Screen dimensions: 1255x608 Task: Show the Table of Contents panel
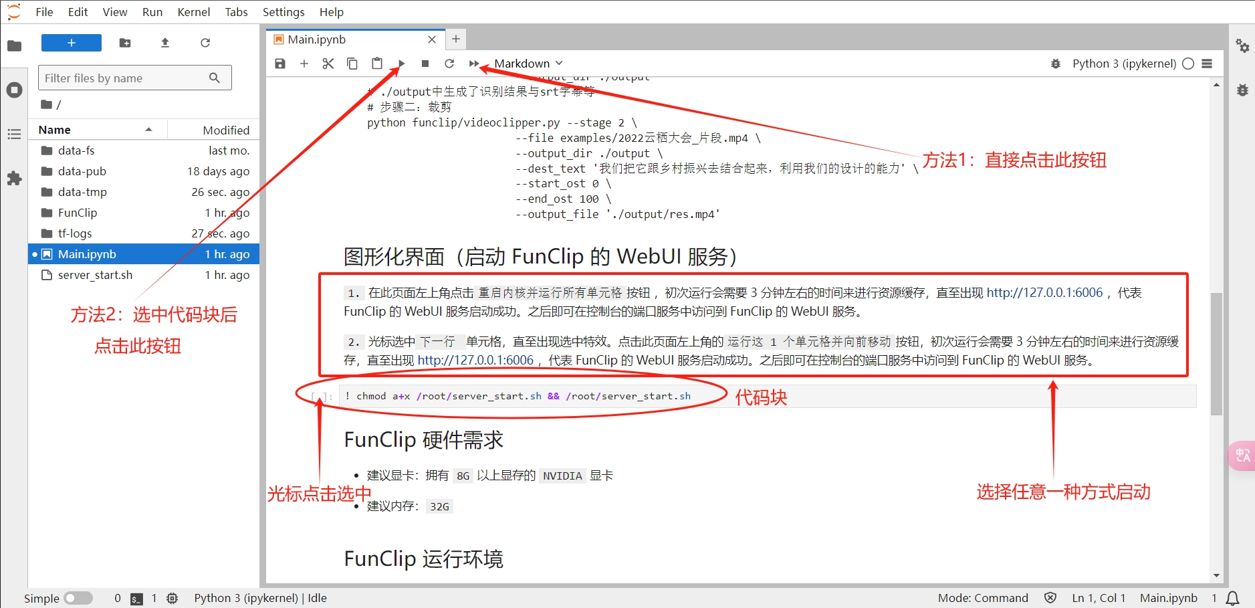14,134
